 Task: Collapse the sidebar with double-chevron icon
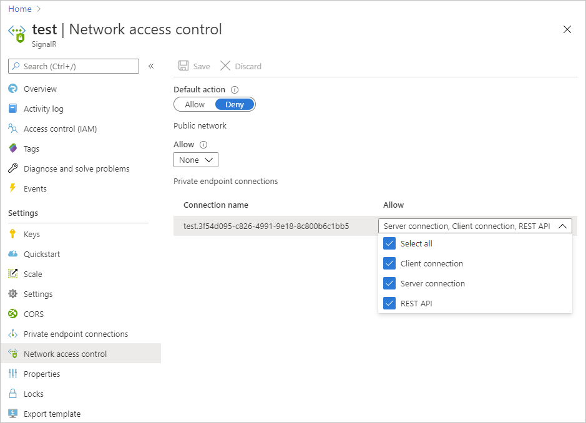tap(151, 66)
